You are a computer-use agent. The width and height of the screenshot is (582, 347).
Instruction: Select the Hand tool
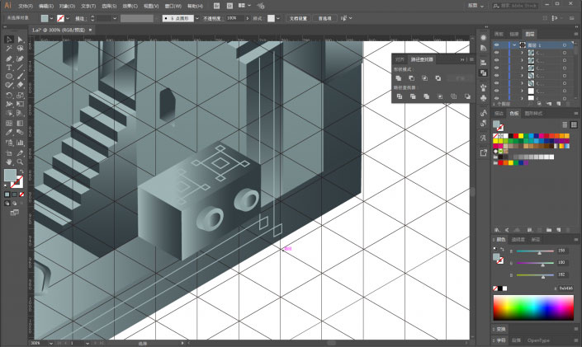(9, 162)
